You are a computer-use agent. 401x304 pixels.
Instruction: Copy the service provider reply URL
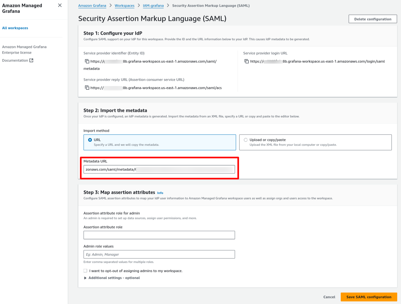pos(87,88)
